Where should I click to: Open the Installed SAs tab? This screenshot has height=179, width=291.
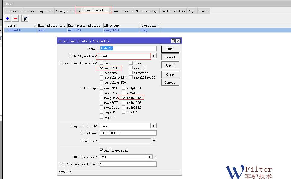[x=173, y=11]
